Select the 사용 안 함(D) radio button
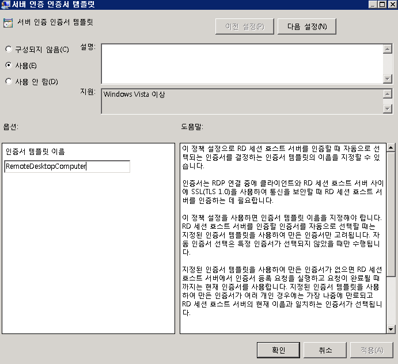Image resolution: width=398 pixels, height=364 pixels. coord(9,81)
